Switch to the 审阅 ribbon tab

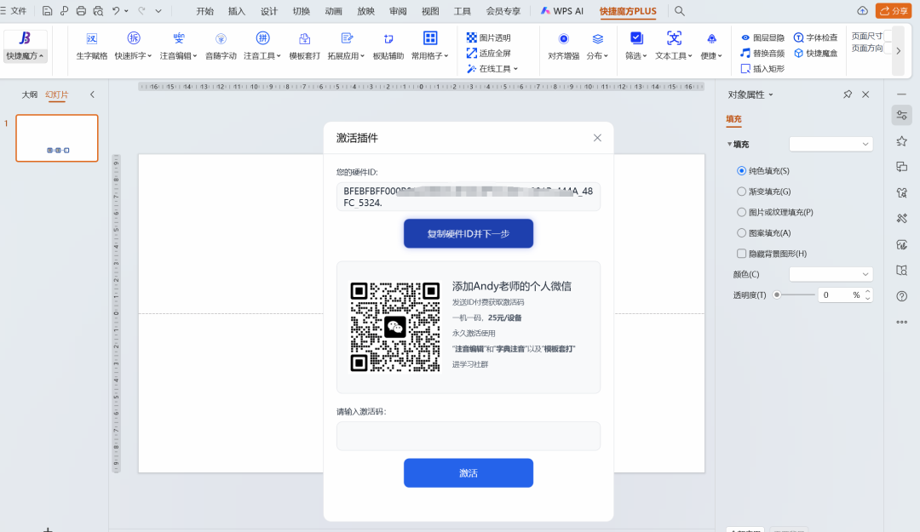pos(398,12)
